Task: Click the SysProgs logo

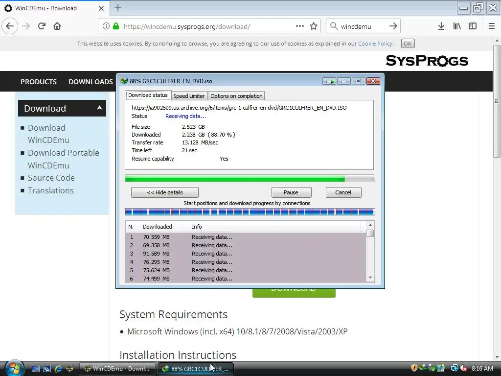Action: (427, 61)
